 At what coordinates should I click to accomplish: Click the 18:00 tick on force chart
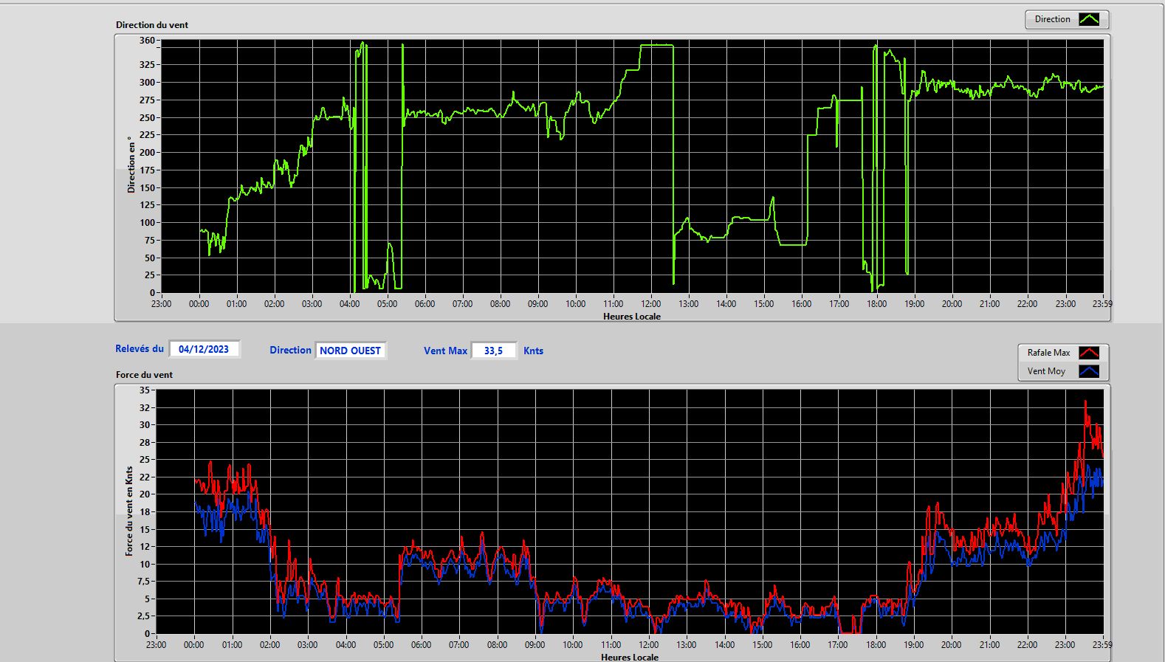[876, 645]
